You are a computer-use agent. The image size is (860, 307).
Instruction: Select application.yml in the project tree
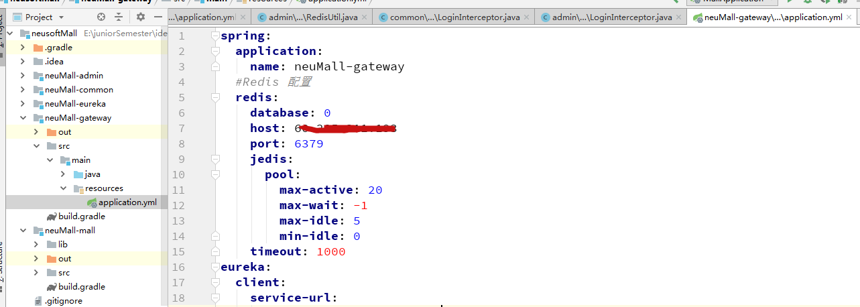[127, 202]
